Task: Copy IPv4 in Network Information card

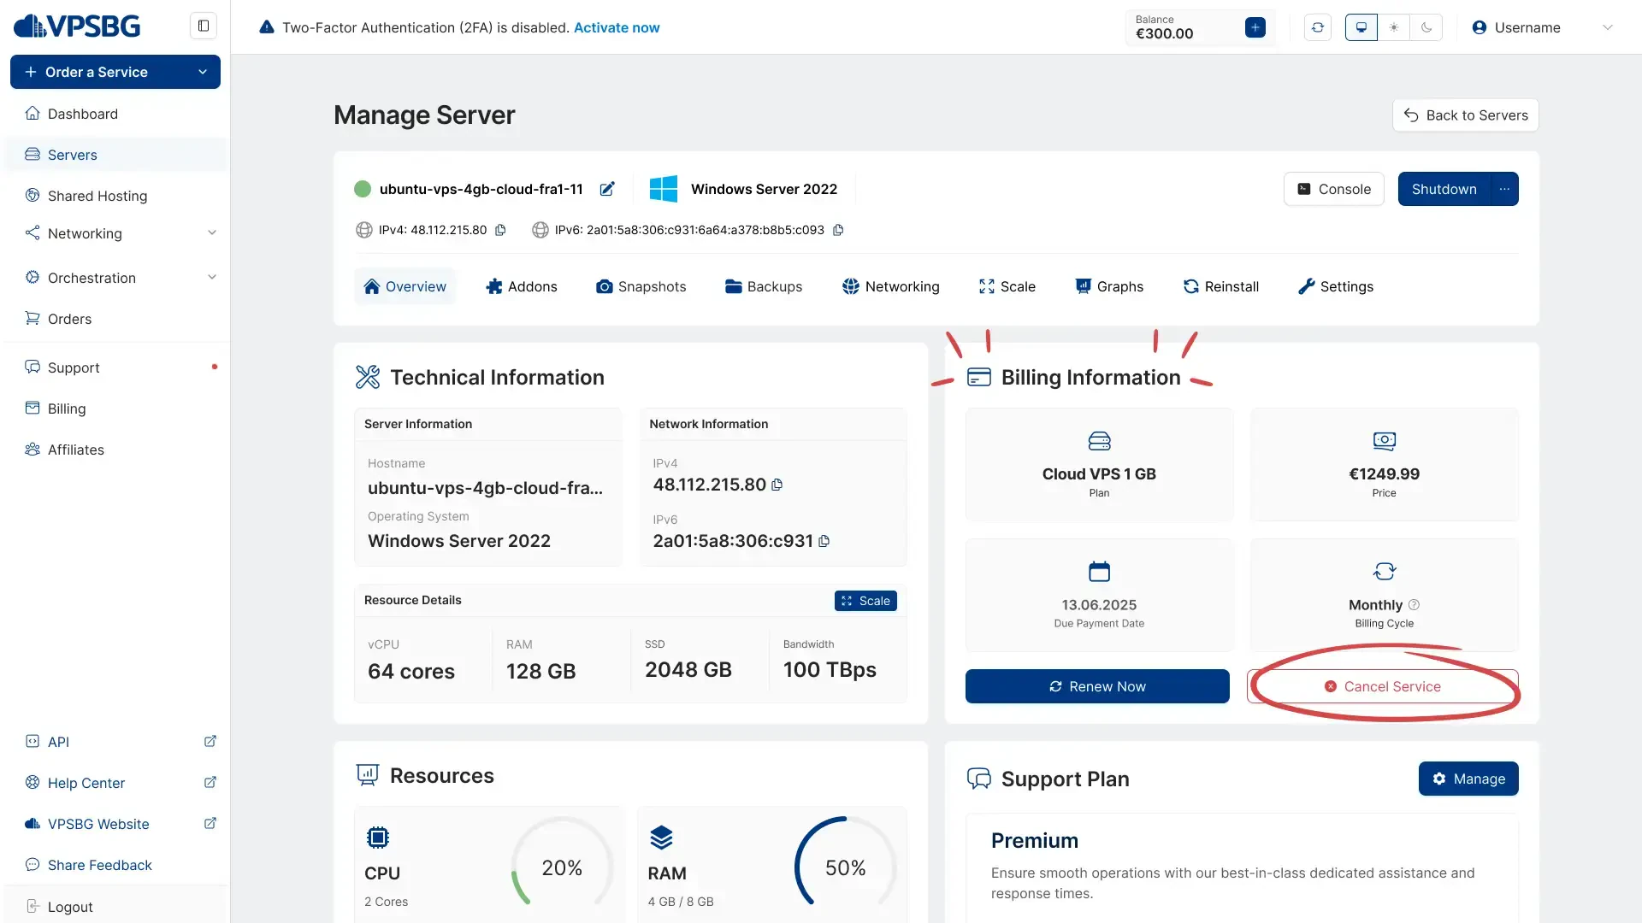Action: (777, 485)
